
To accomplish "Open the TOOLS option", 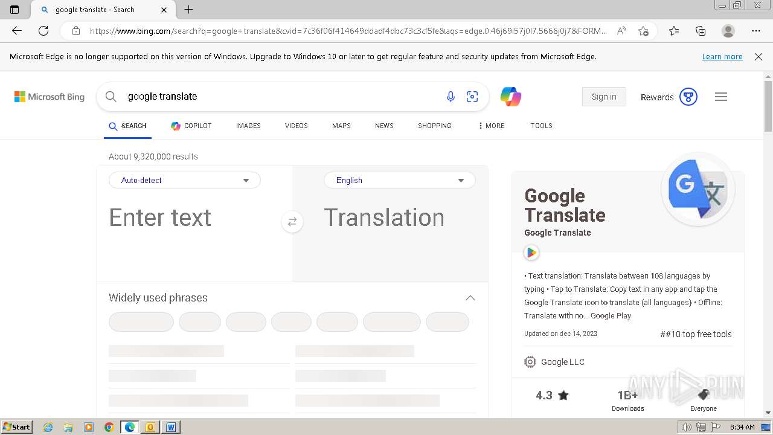I will pos(542,126).
